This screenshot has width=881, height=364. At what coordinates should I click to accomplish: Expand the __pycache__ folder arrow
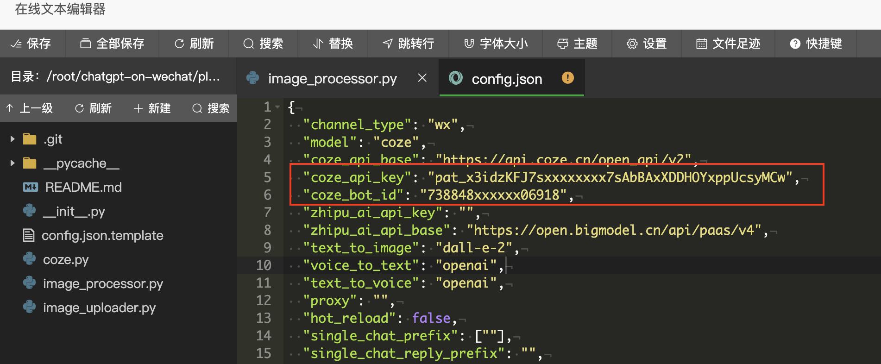pos(13,163)
